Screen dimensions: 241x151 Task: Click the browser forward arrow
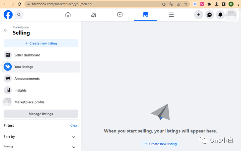click(12, 4)
